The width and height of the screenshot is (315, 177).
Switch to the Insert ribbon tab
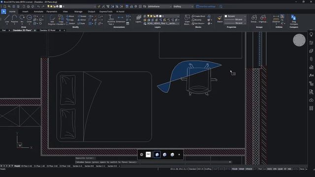(25, 12)
